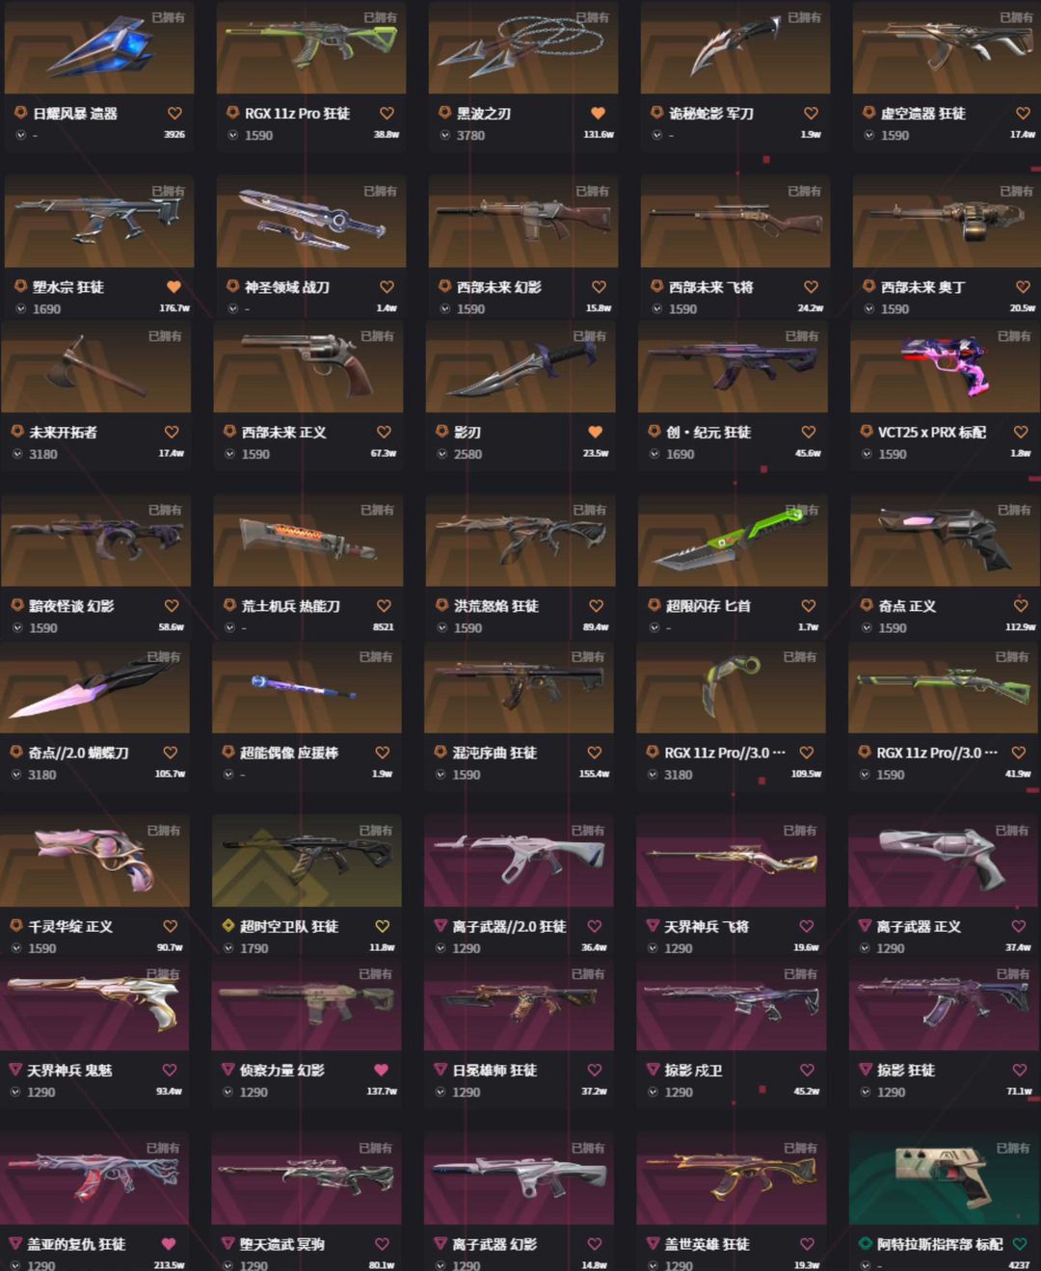
Task: Click the tier badge beside 未来开拓者
Action: [x=17, y=432]
